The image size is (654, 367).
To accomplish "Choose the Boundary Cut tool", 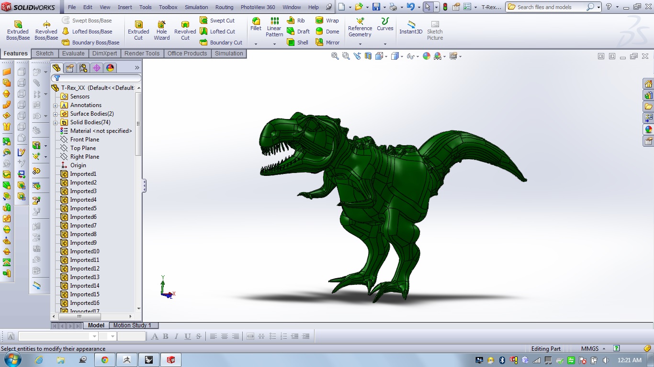I will 221,43.
